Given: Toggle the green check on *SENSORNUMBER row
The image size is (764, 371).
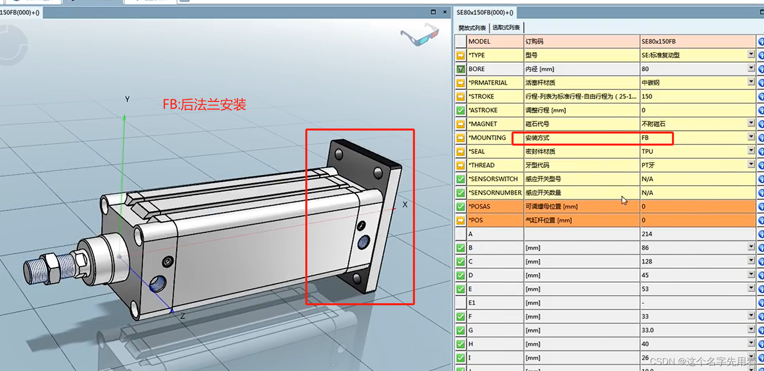Looking at the screenshot, I should 460,192.
